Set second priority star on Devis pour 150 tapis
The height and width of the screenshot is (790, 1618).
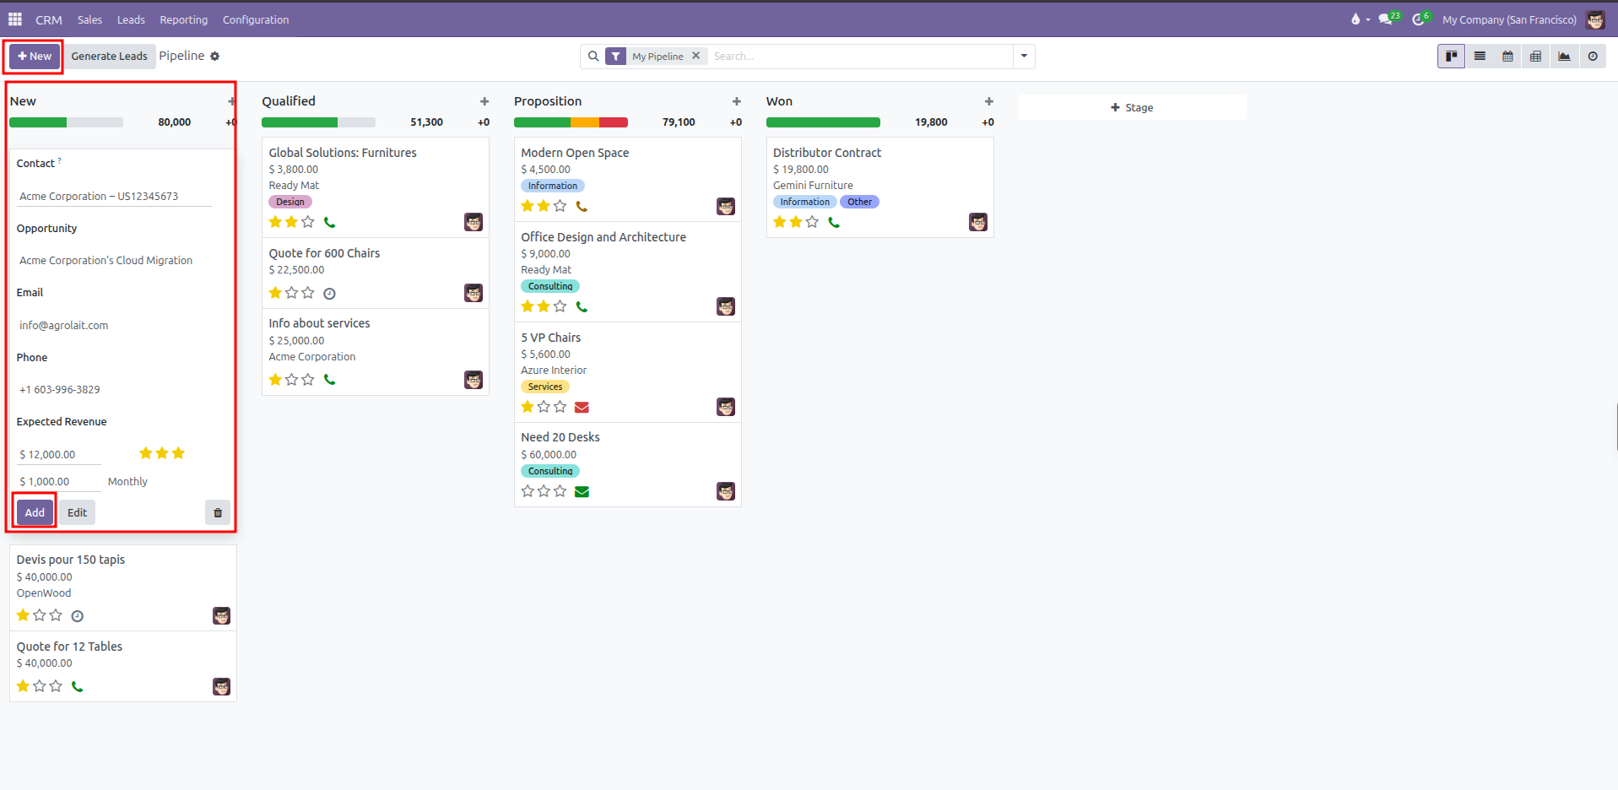[40, 615]
